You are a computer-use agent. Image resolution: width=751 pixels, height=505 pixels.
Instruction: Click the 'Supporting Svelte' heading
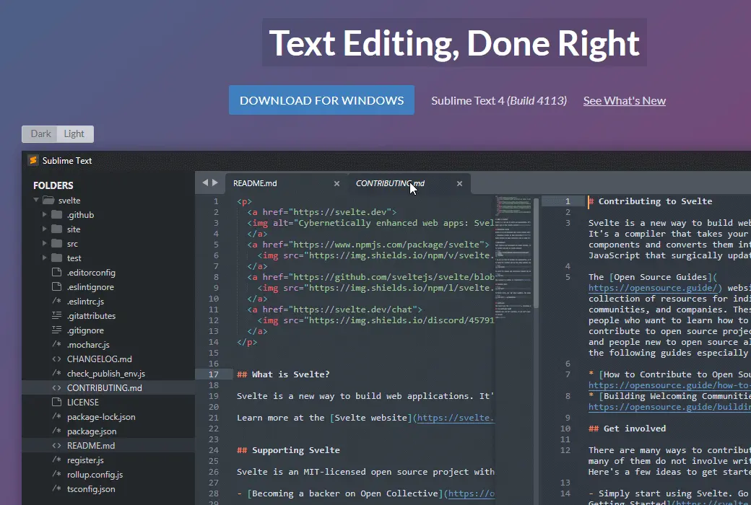[x=288, y=450]
